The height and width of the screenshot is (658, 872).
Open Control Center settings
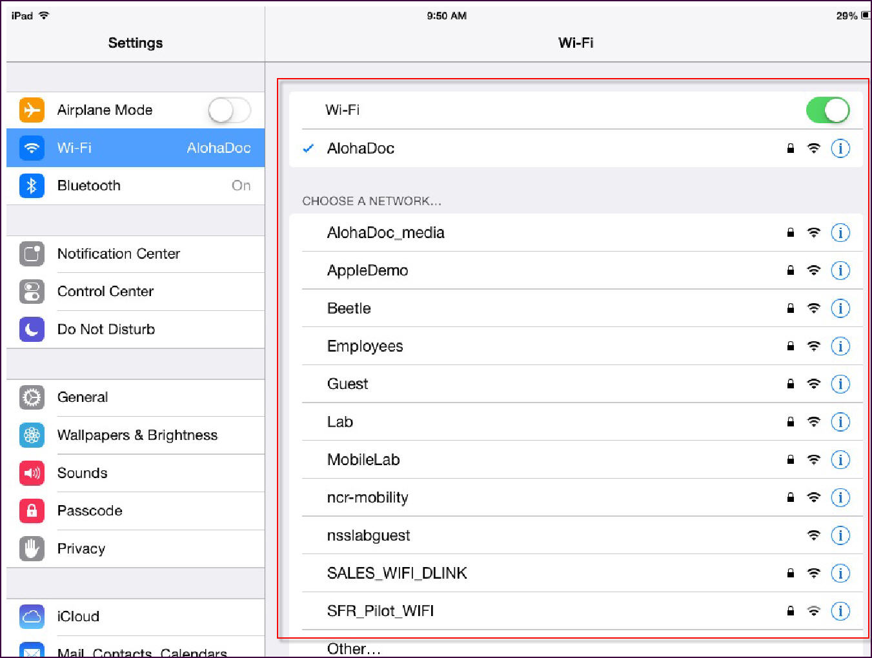136,292
